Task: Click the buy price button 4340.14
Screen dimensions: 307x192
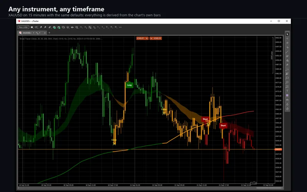Action: pyautogui.click(x=156, y=38)
